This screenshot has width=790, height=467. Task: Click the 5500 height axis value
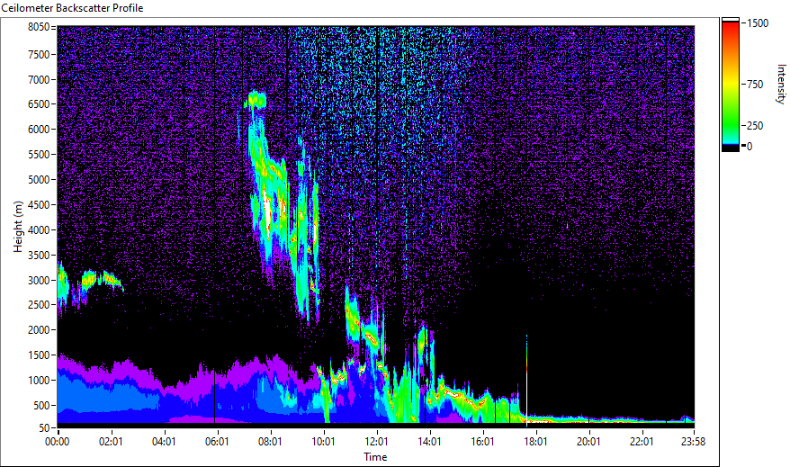39,155
